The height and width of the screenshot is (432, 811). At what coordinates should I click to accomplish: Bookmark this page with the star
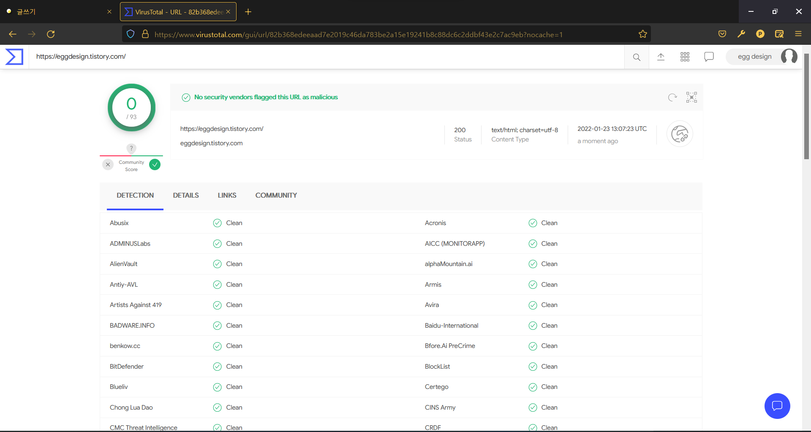pos(643,34)
